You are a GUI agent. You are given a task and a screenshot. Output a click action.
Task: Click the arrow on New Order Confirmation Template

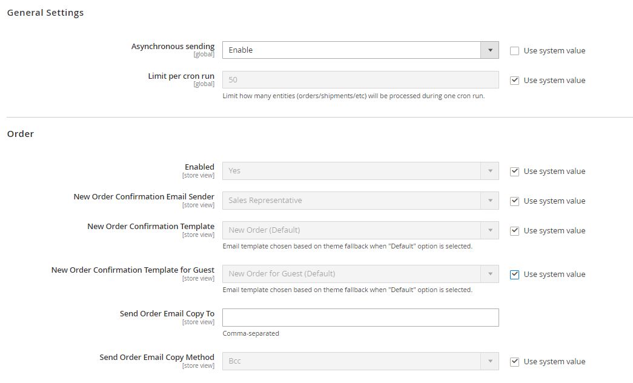pos(490,230)
